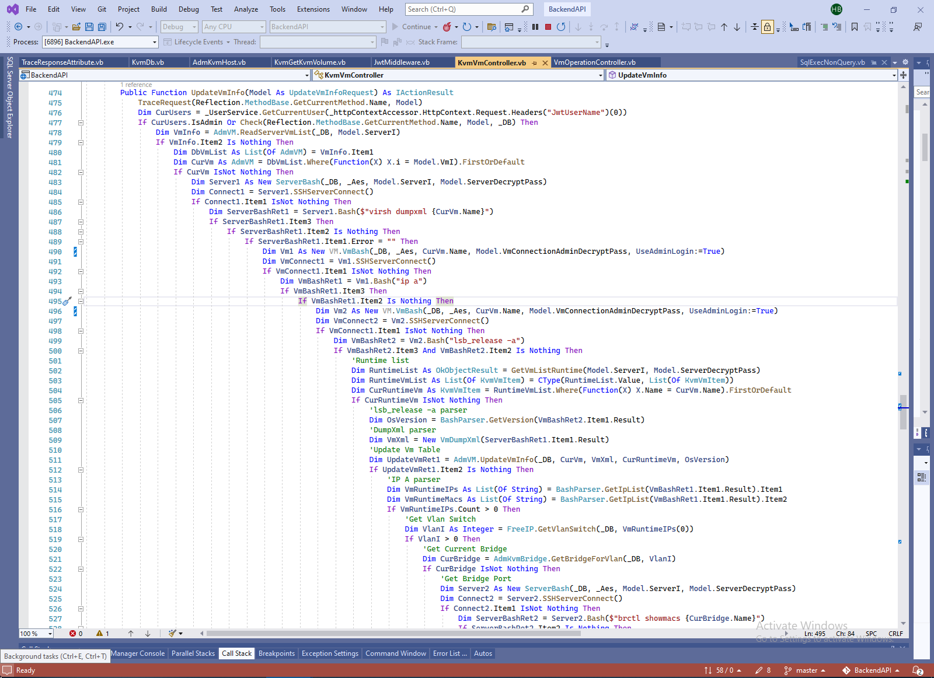Click the Hot Reload flame icon
This screenshot has height=678, width=934.
pyautogui.click(x=447, y=27)
